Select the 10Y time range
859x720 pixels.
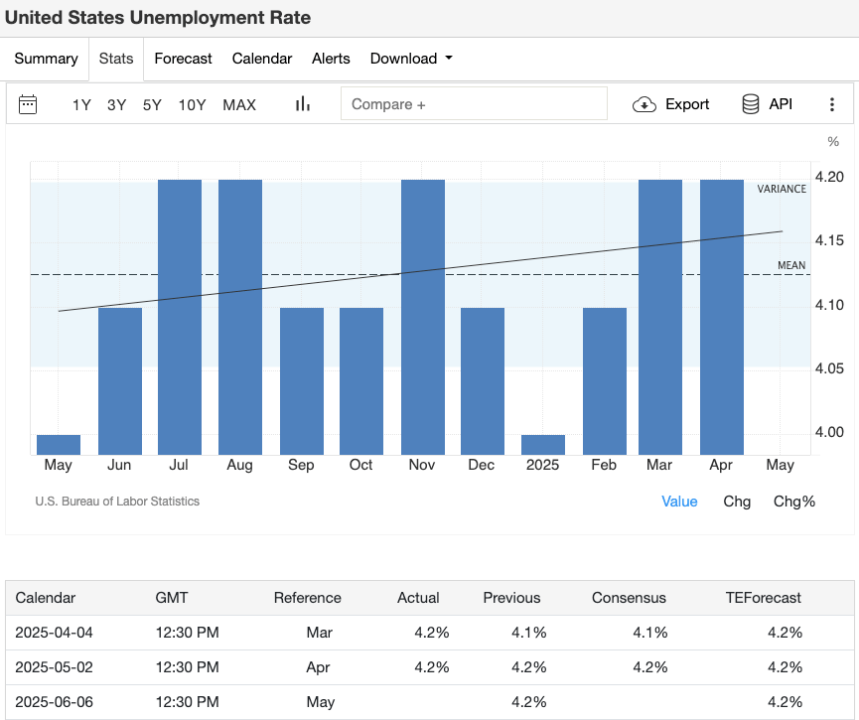coord(192,104)
